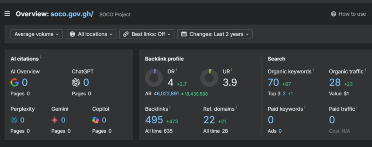Click the Gemini star icon

55,120
